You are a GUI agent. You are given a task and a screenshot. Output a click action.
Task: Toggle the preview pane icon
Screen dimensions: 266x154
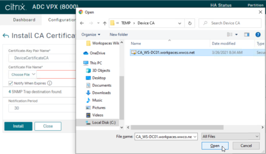[x=247, y=35]
